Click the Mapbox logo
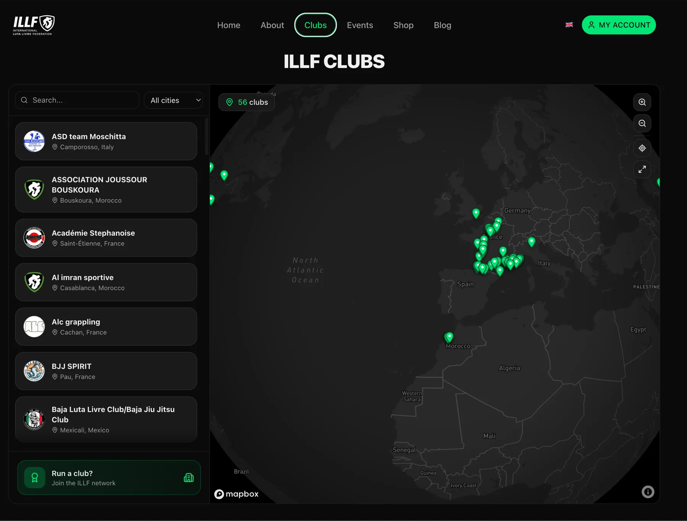 [x=236, y=494]
